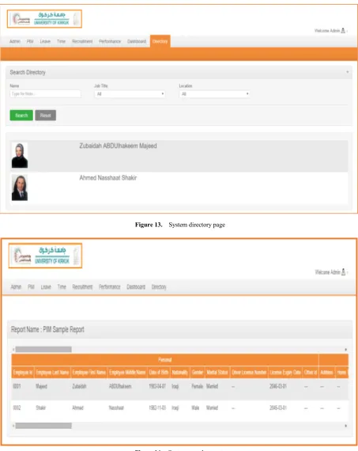The image size is (358, 451).
Task: Click the Employee Middle Name column header
Action: (x=127, y=372)
